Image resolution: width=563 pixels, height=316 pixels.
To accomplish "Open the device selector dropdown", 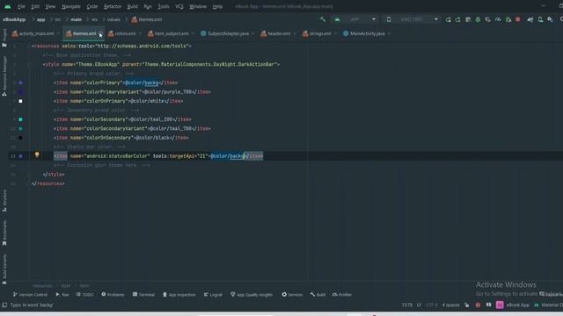I will click(413, 19).
